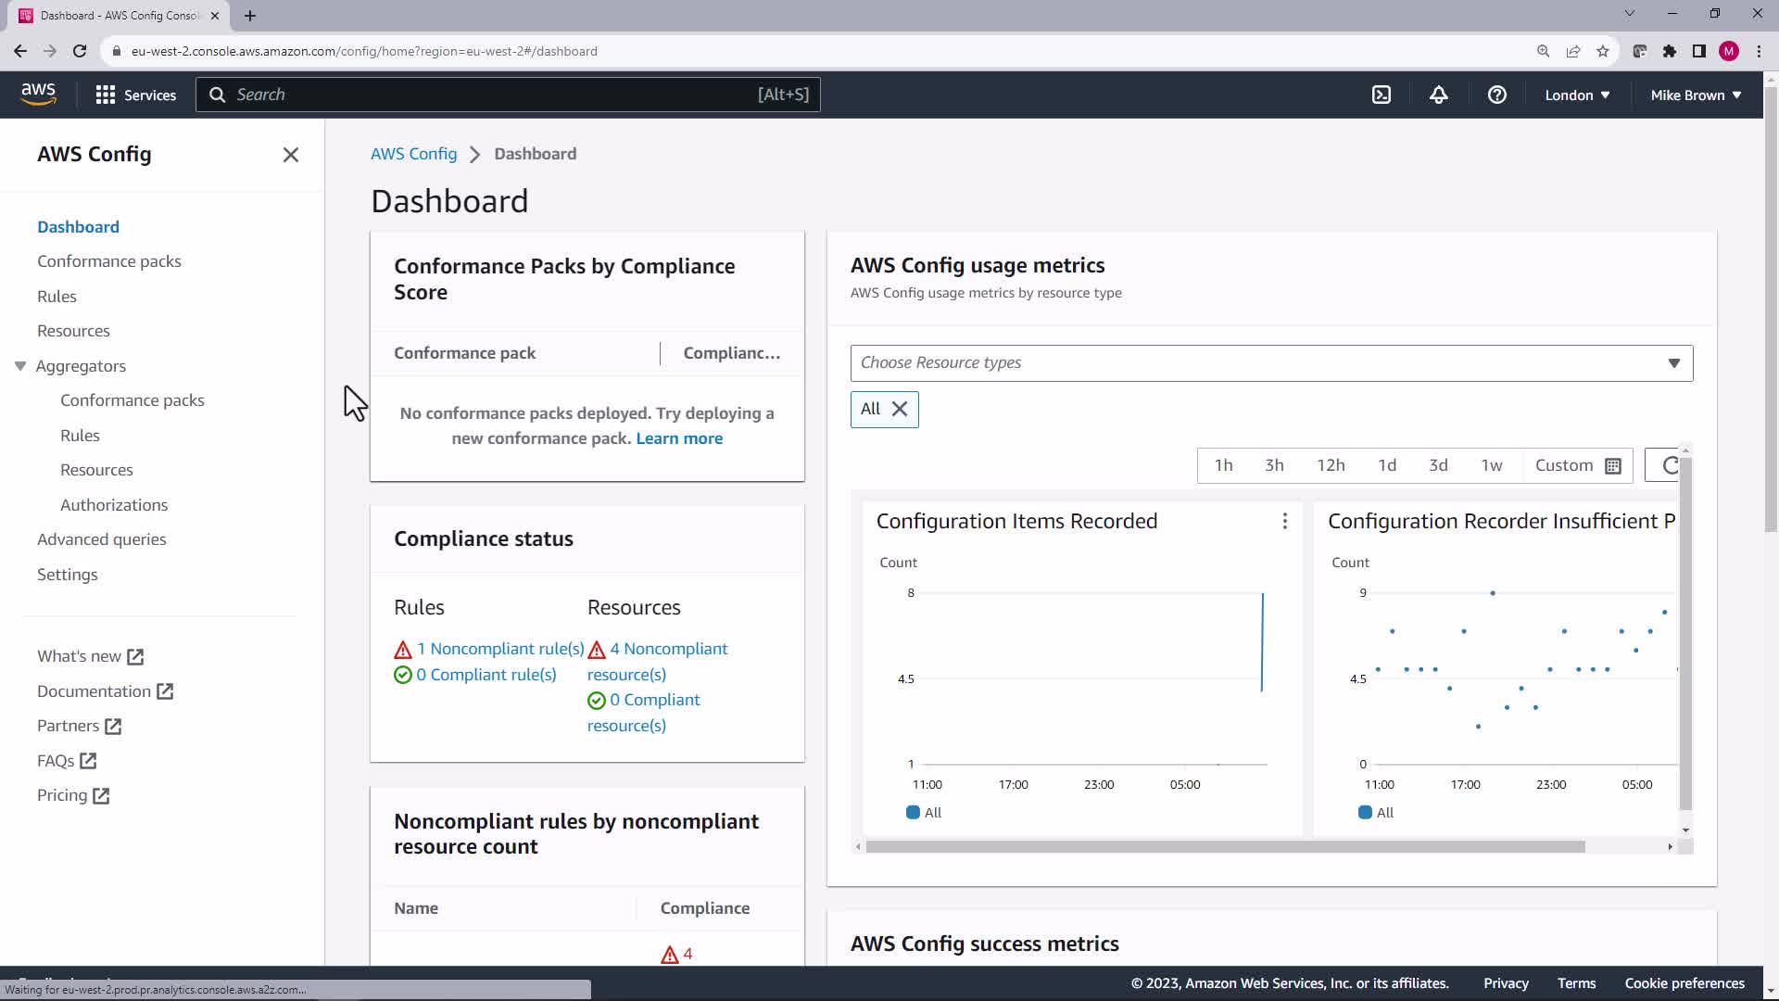
Task: Click Learn more about conformance packs
Action: pyautogui.click(x=678, y=438)
